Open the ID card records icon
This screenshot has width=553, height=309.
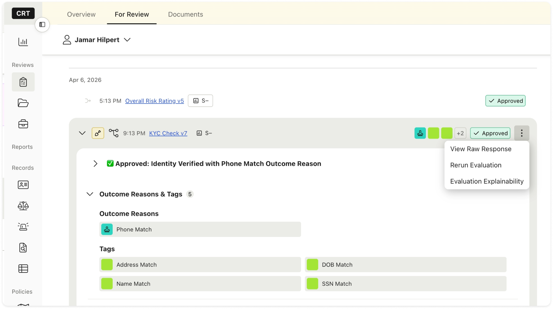pyautogui.click(x=23, y=185)
